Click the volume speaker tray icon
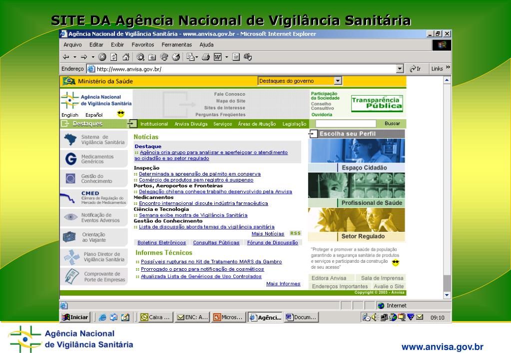Screen dimensions: 511x353 374,317
